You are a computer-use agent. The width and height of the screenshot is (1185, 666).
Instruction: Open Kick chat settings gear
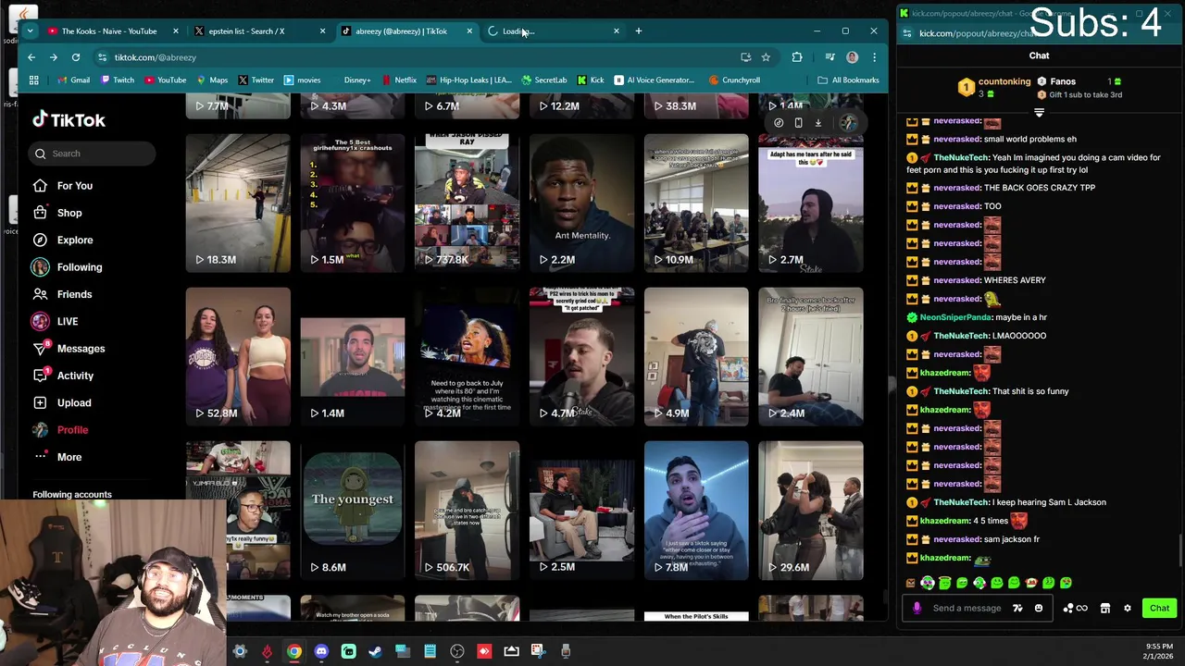pos(1127,609)
